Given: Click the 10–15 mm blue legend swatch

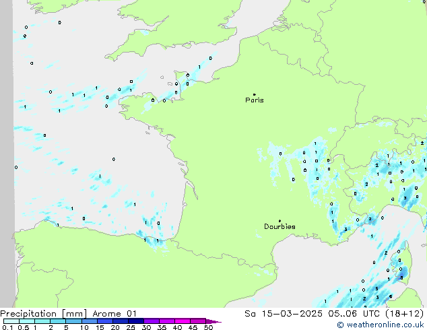Looking at the screenshot, I should (89, 321).
